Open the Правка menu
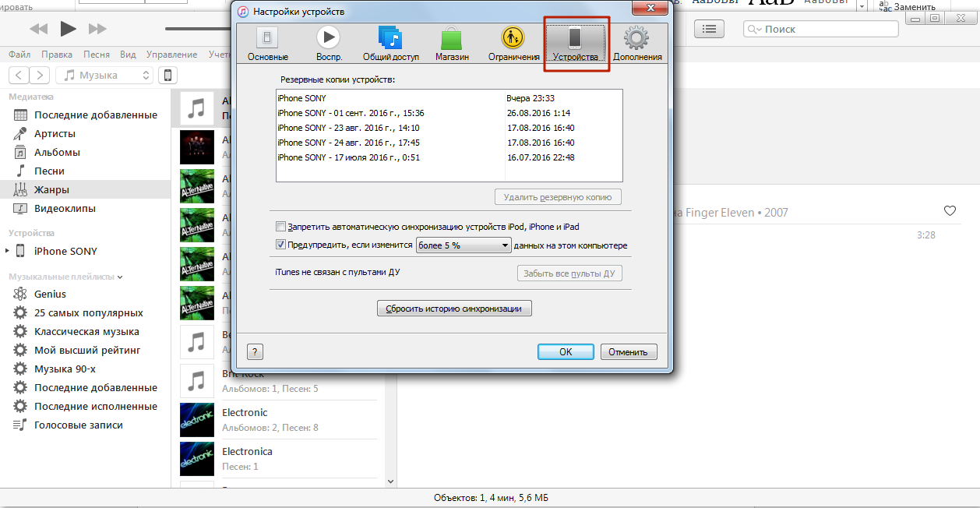This screenshot has width=980, height=508. pyautogui.click(x=57, y=55)
